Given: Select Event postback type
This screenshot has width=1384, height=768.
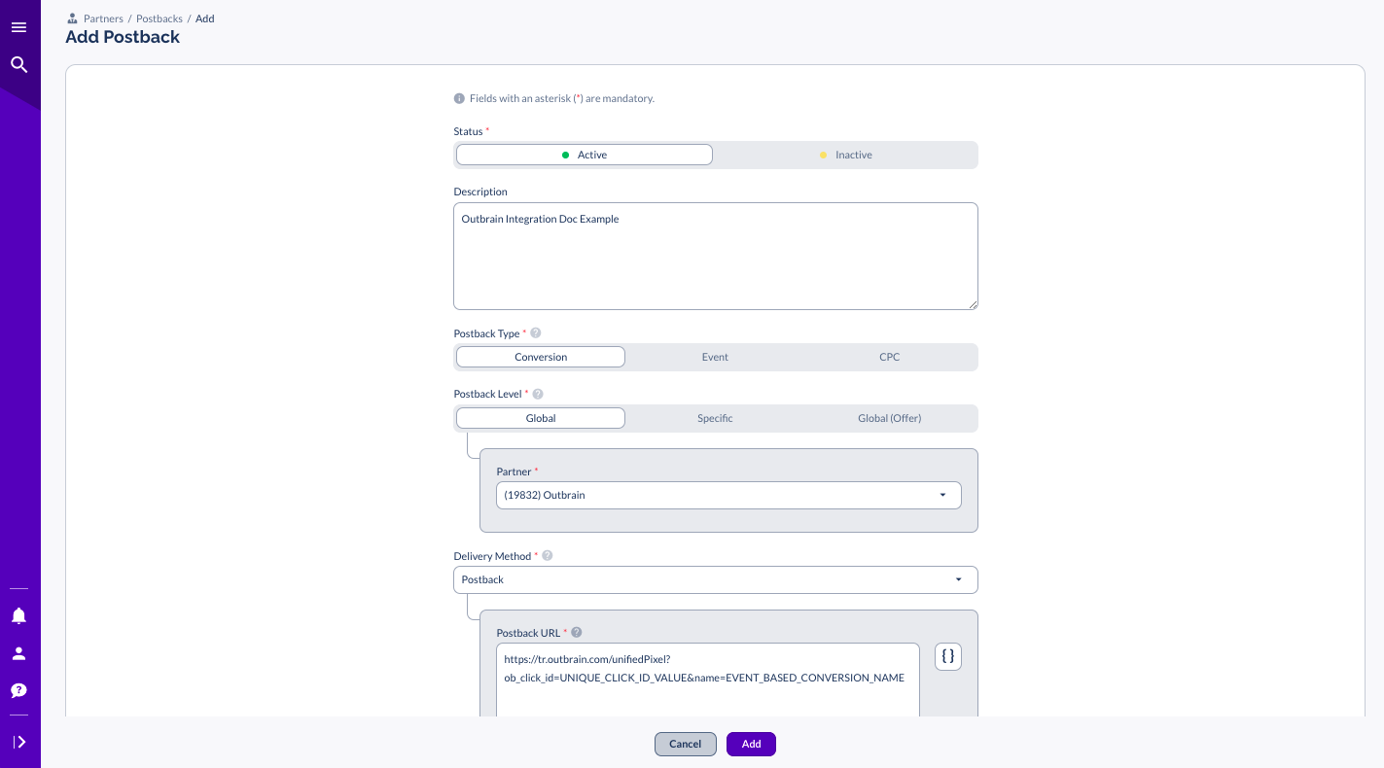Looking at the screenshot, I should coord(715,357).
